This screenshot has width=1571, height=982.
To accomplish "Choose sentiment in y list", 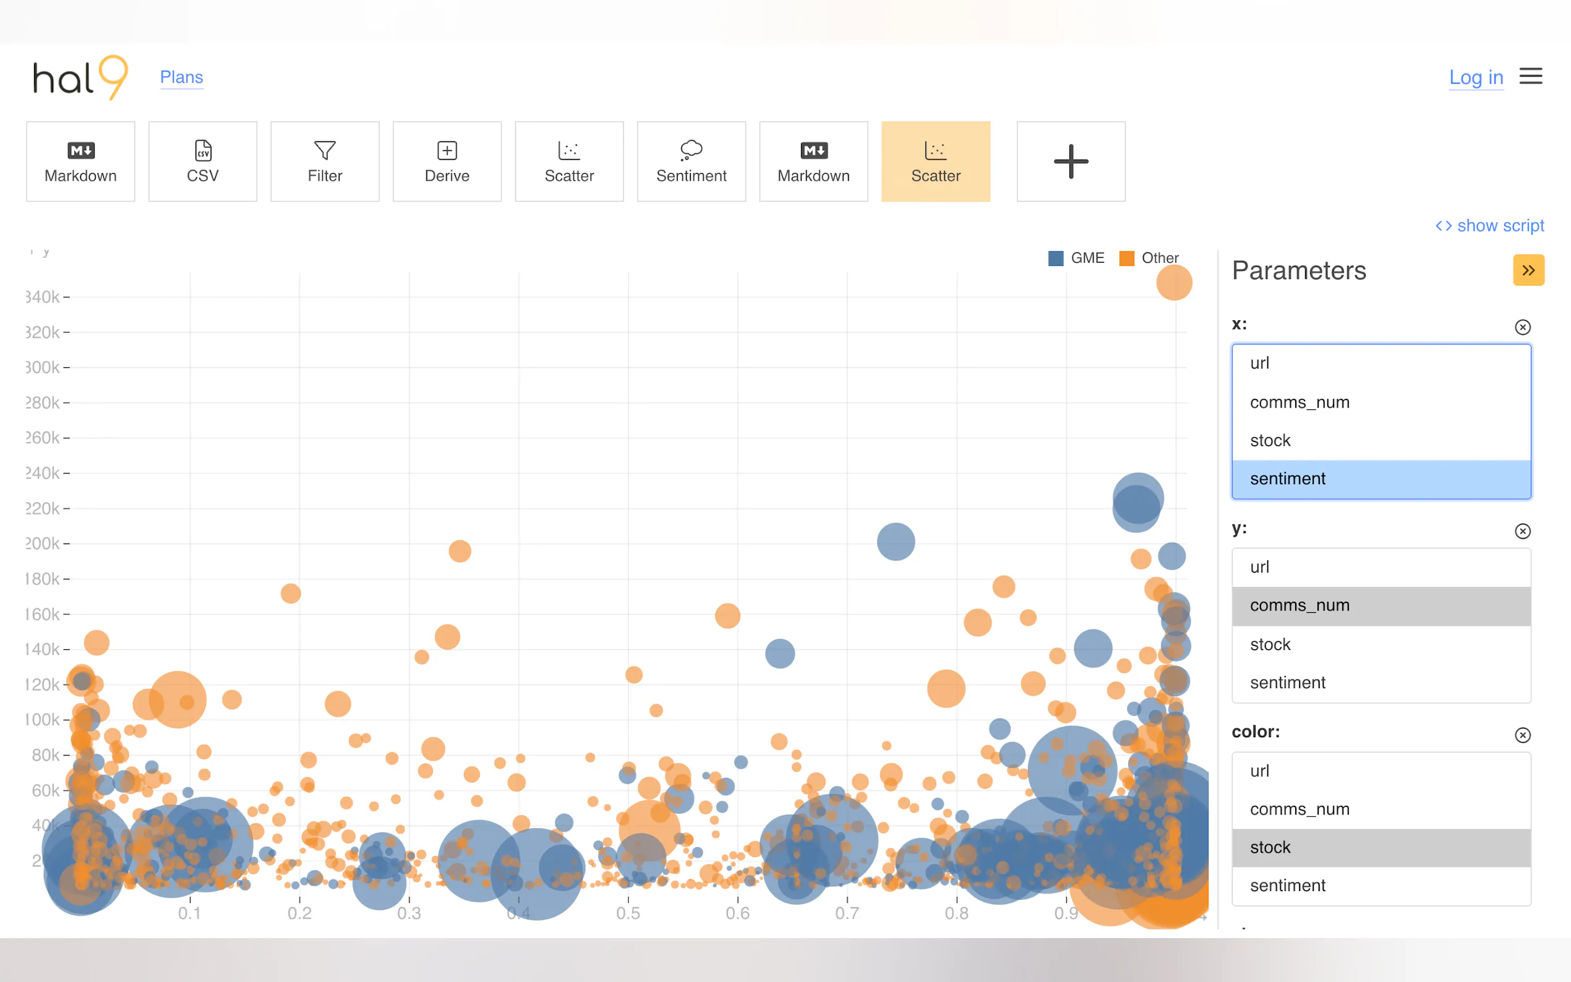I will [1287, 683].
